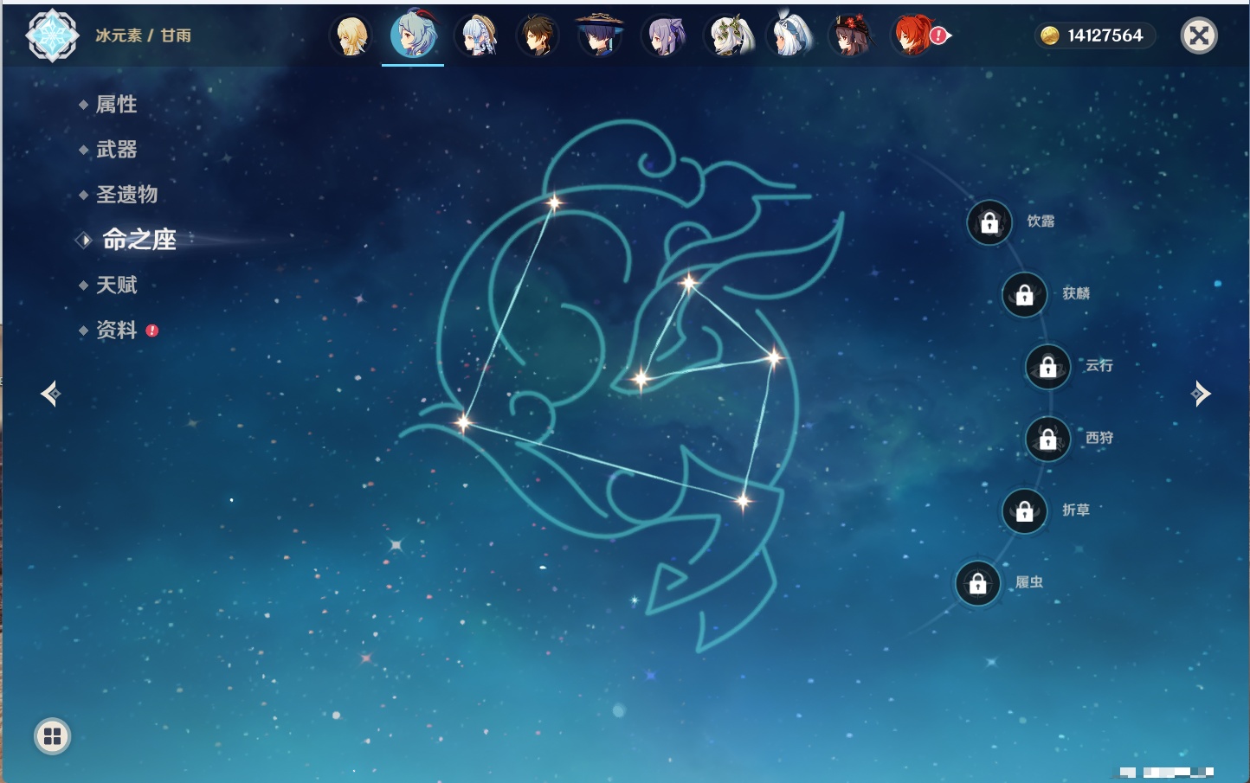Open the locked 饮露 constellation node

click(x=989, y=223)
